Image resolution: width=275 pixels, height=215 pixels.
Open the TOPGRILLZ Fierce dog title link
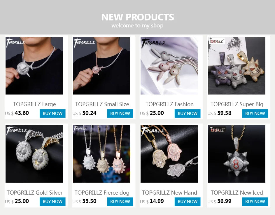102,193
